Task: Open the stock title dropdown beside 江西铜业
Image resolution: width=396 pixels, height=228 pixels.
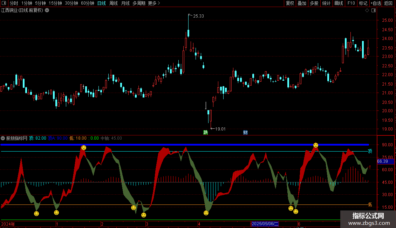Action: [47, 11]
